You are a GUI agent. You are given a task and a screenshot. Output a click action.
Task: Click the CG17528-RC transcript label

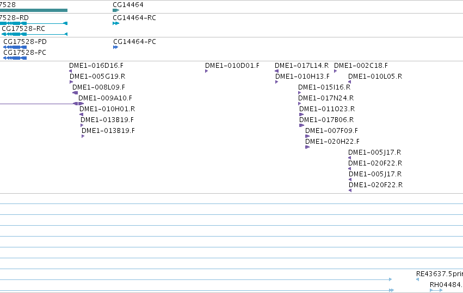coord(23,29)
